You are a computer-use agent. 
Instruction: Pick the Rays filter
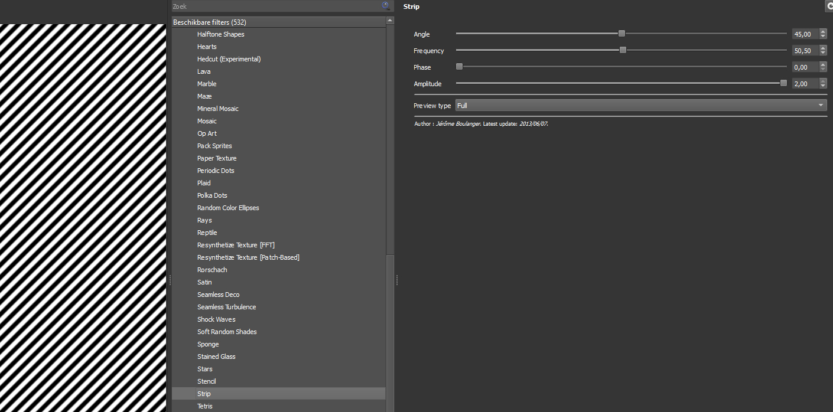point(204,220)
